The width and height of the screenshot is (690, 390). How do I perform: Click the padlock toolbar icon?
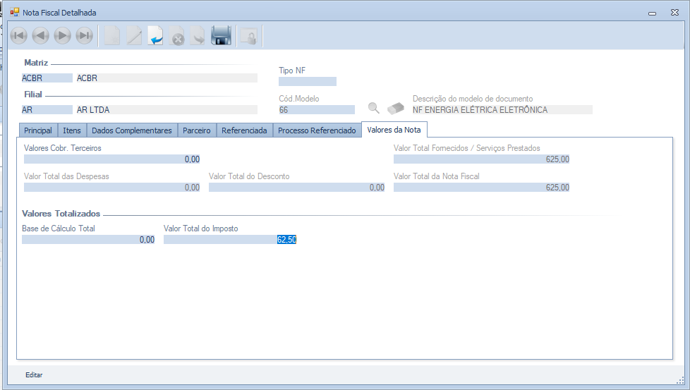coord(249,36)
